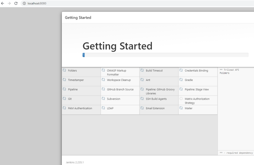Click the SSH Build Agents plugin entry
The width and height of the screenshot is (254, 165).
tap(156, 99)
